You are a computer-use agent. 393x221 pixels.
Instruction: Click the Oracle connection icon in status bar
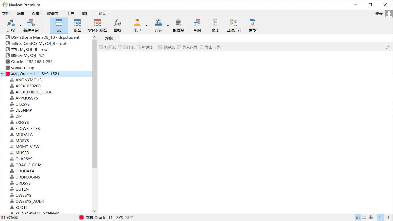coord(81,217)
